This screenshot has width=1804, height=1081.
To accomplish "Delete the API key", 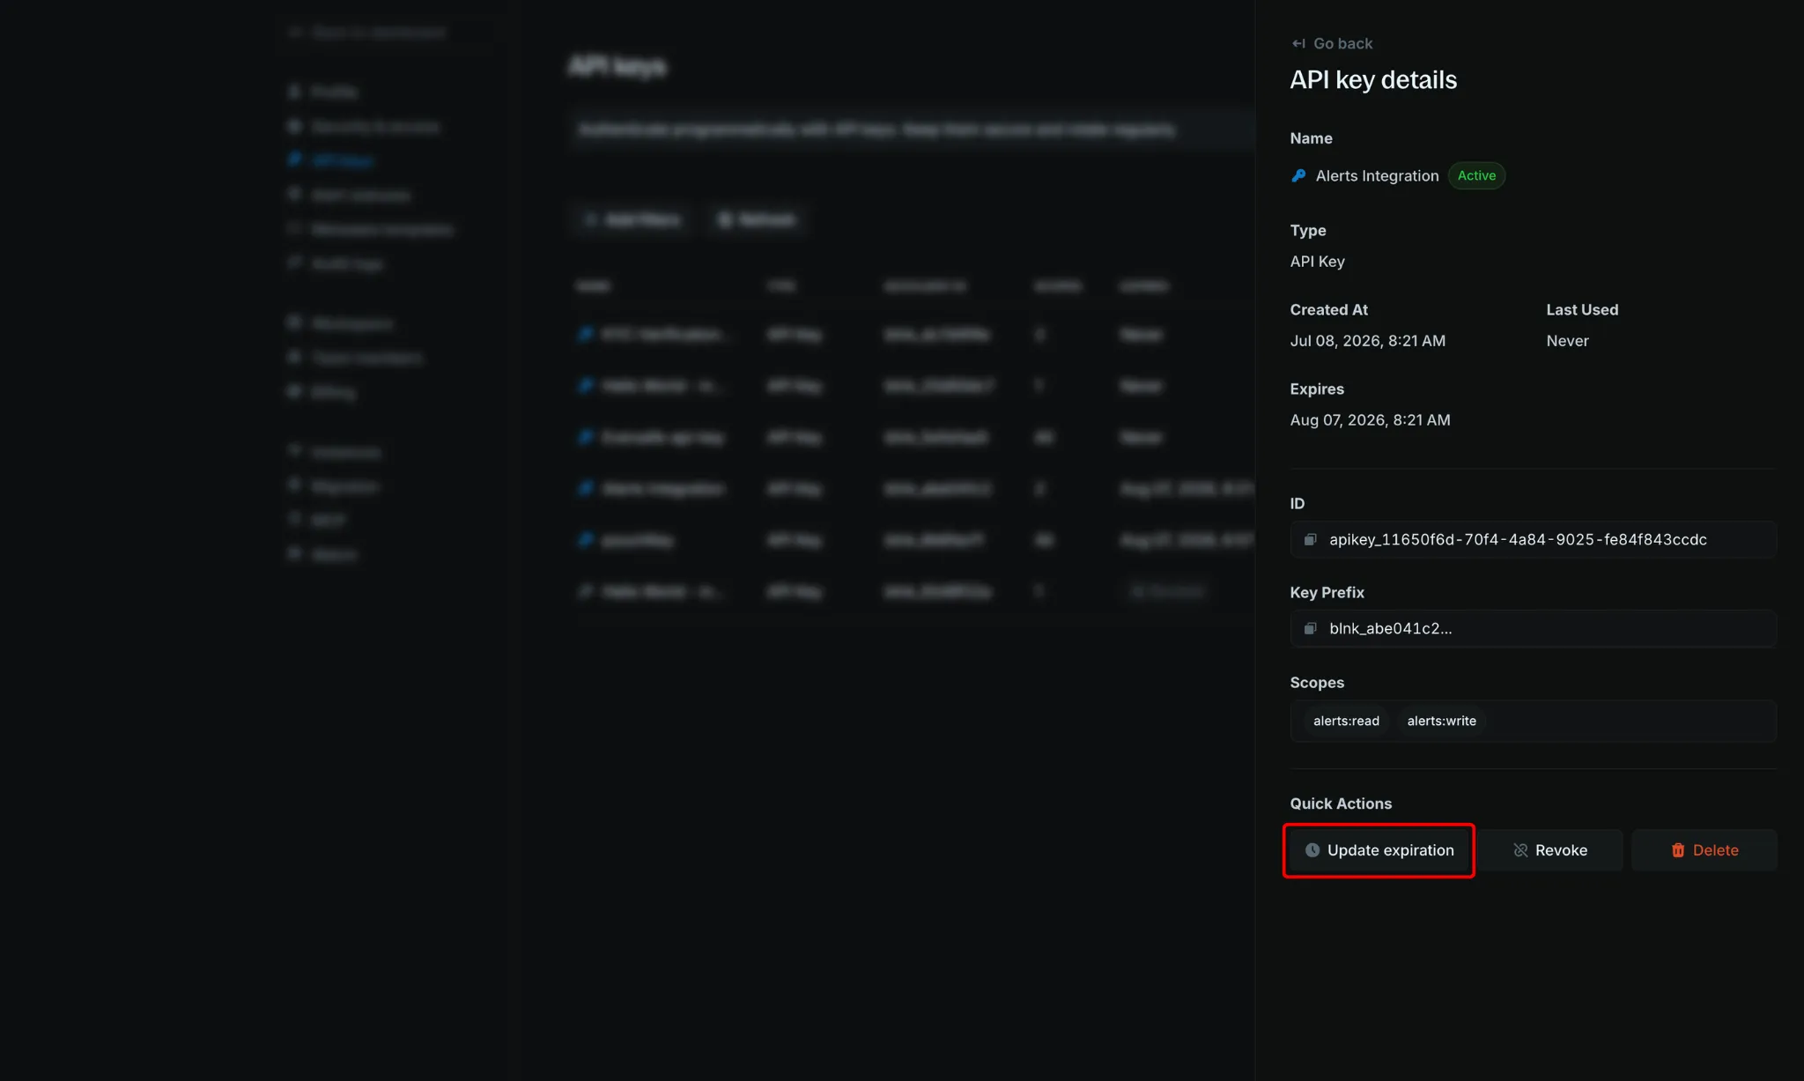I will pos(1704,850).
